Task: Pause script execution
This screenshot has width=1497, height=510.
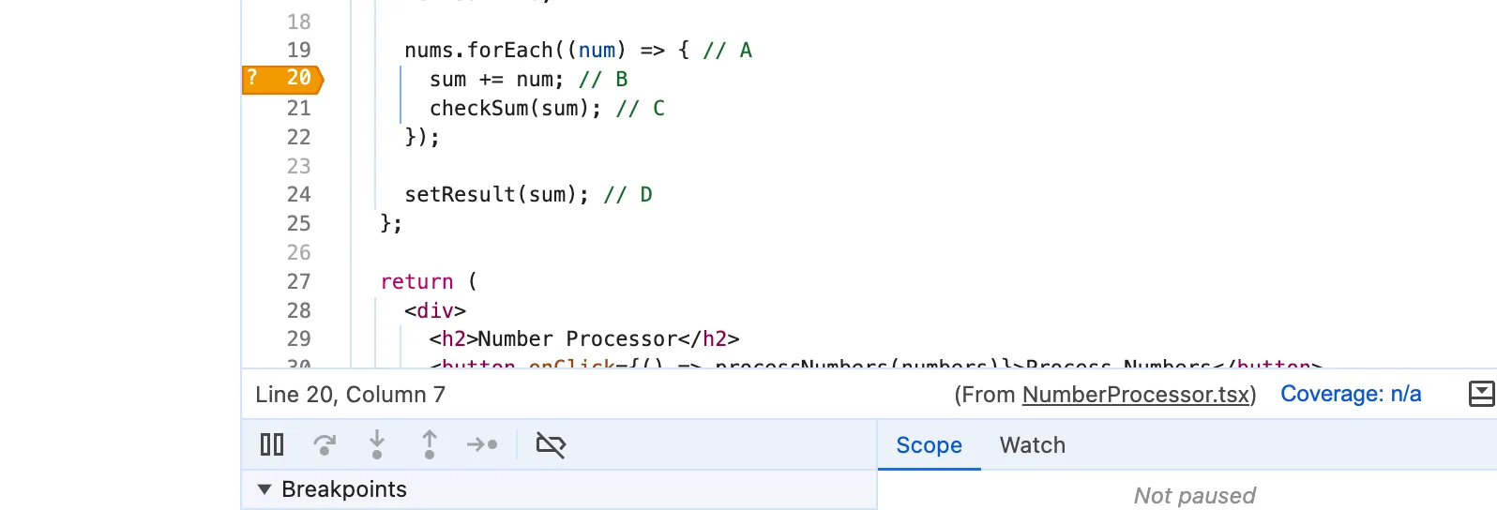Action: click(272, 444)
